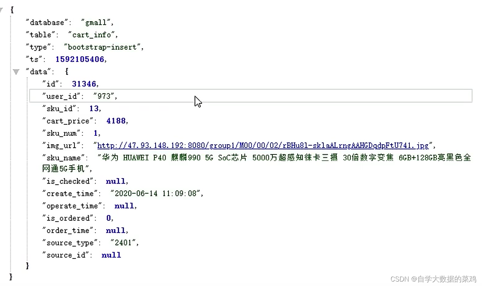Select the null value of operate_time
Image resolution: width=482 pixels, height=286 pixels.
[124, 206]
